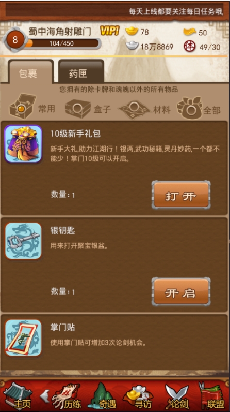Show 全部 all items filter
The height and width of the screenshot is (412, 230).
(199, 109)
